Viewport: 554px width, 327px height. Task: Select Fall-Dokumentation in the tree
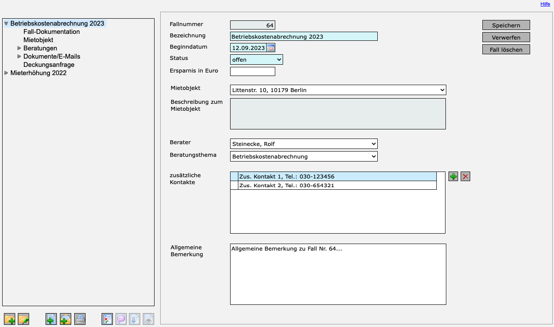coord(51,32)
